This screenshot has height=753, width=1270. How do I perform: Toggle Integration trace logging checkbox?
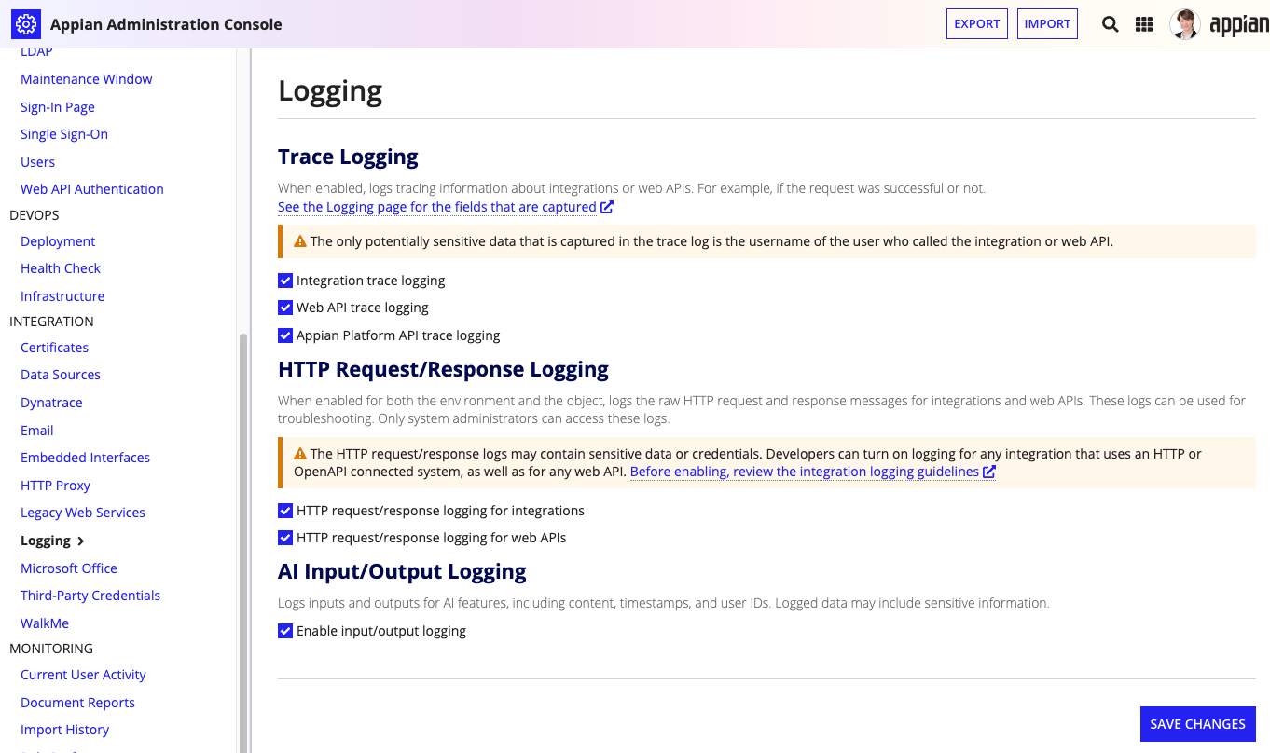(285, 281)
